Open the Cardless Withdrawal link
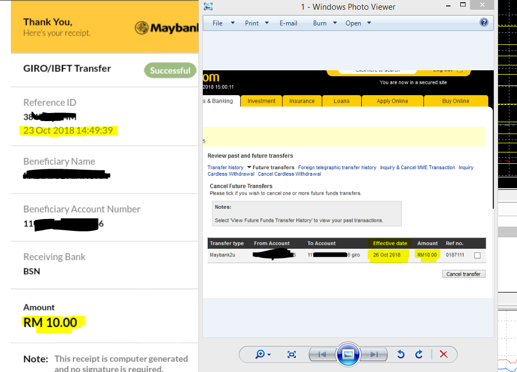 pyautogui.click(x=231, y=174)
